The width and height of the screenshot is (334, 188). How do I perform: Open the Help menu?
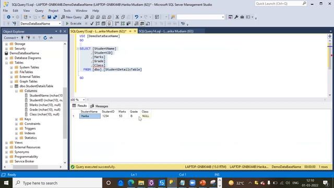[96, 10]
